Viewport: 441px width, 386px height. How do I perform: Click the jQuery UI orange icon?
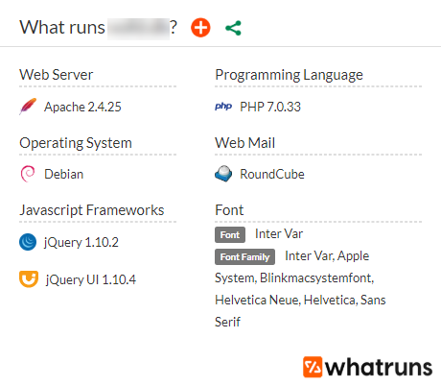tap(29, 279)
